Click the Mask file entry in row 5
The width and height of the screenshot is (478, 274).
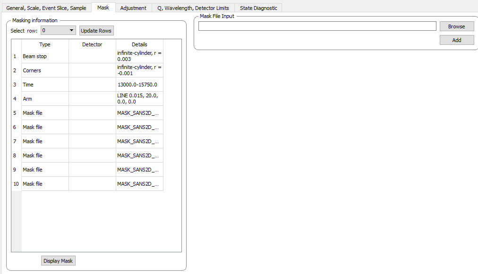45,113
